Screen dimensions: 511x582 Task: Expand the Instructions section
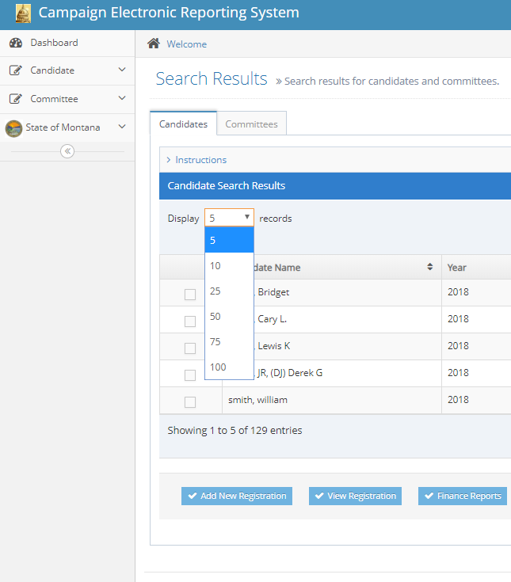[200, 160]
